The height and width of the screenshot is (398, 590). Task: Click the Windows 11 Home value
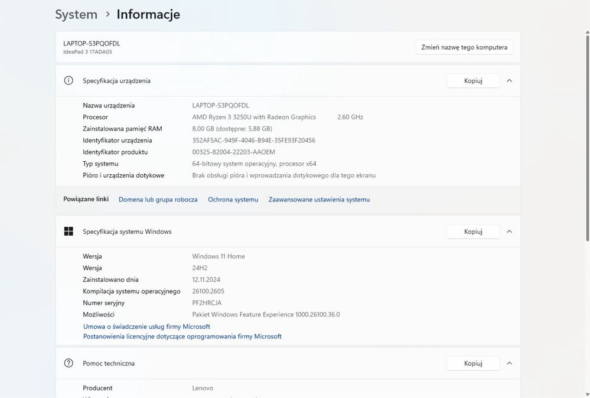tap(219, 256)
